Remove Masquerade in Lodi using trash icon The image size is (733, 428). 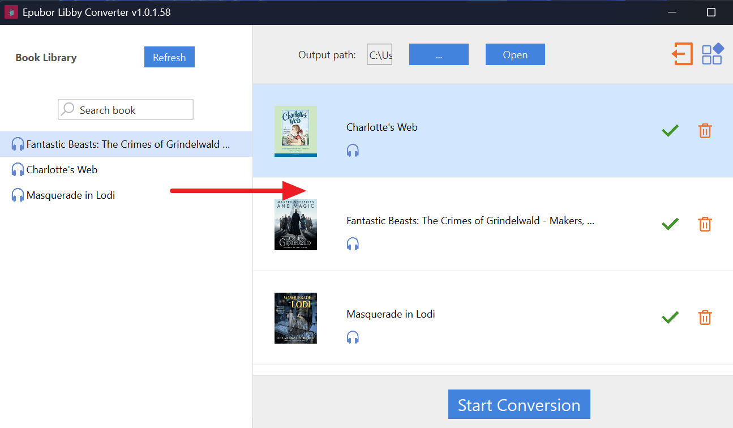(705, 318)
